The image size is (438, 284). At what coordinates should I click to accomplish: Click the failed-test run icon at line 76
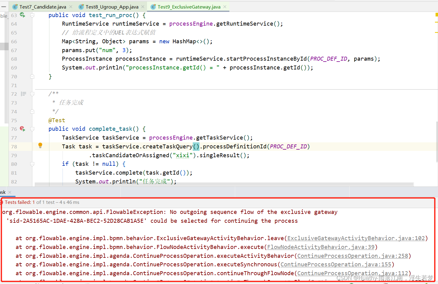click(23, 129)
